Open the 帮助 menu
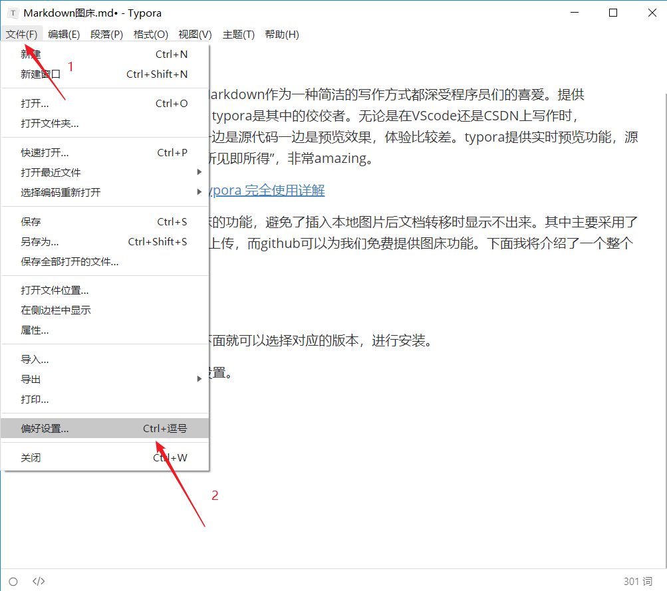This screenshot has height=591, width=667. point(282,34)
